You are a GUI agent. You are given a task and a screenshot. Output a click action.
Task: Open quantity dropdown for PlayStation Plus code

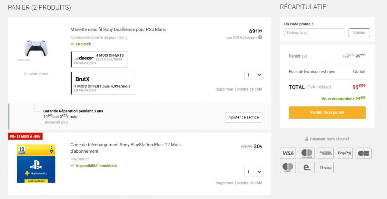coord(253,172)
